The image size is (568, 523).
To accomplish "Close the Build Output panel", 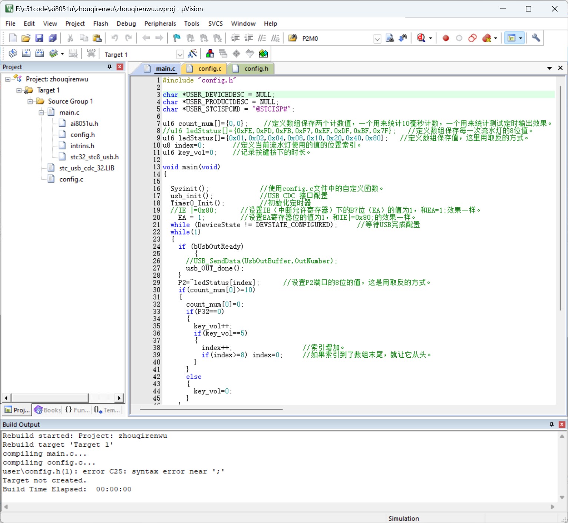I will point(562,424).
